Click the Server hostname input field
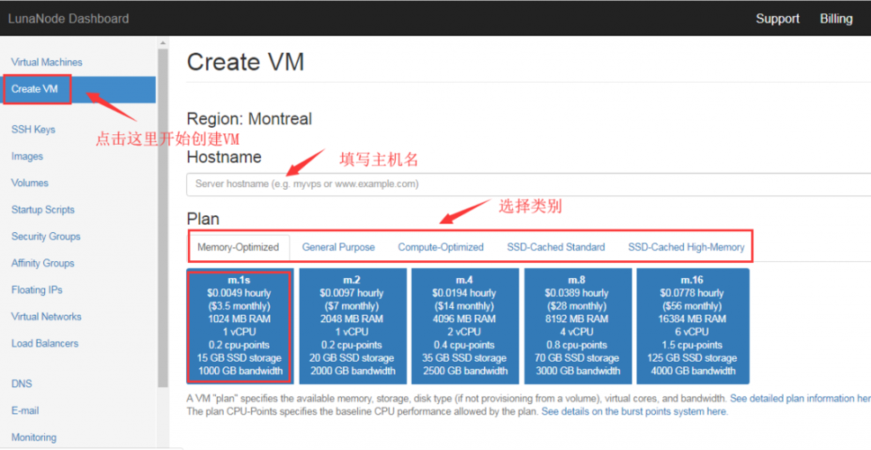 [x=529, y=184]
